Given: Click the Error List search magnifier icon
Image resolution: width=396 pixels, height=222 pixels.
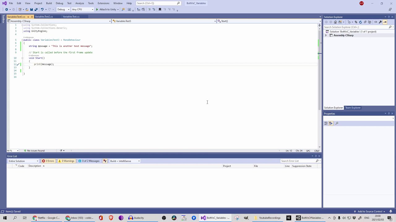Looking at the screenshot, I should tap(317, 161).
